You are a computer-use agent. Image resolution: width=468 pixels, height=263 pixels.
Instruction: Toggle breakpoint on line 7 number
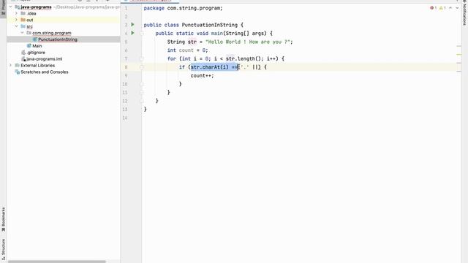click(x=126, y=58)
